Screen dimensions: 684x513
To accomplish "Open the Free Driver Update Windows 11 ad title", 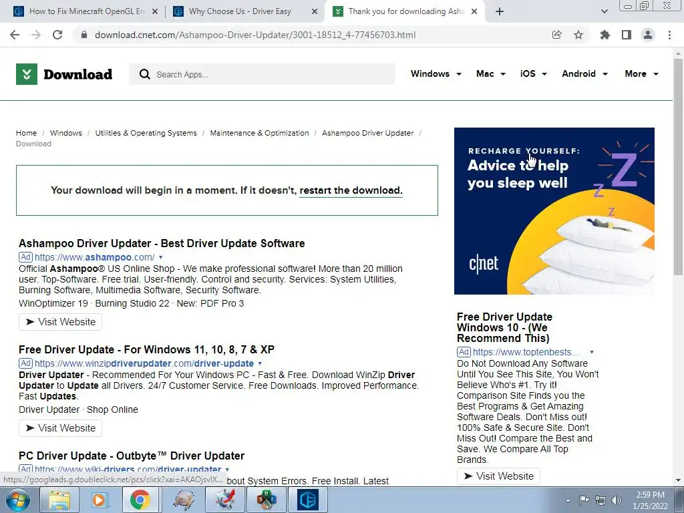I will (146, 350).
